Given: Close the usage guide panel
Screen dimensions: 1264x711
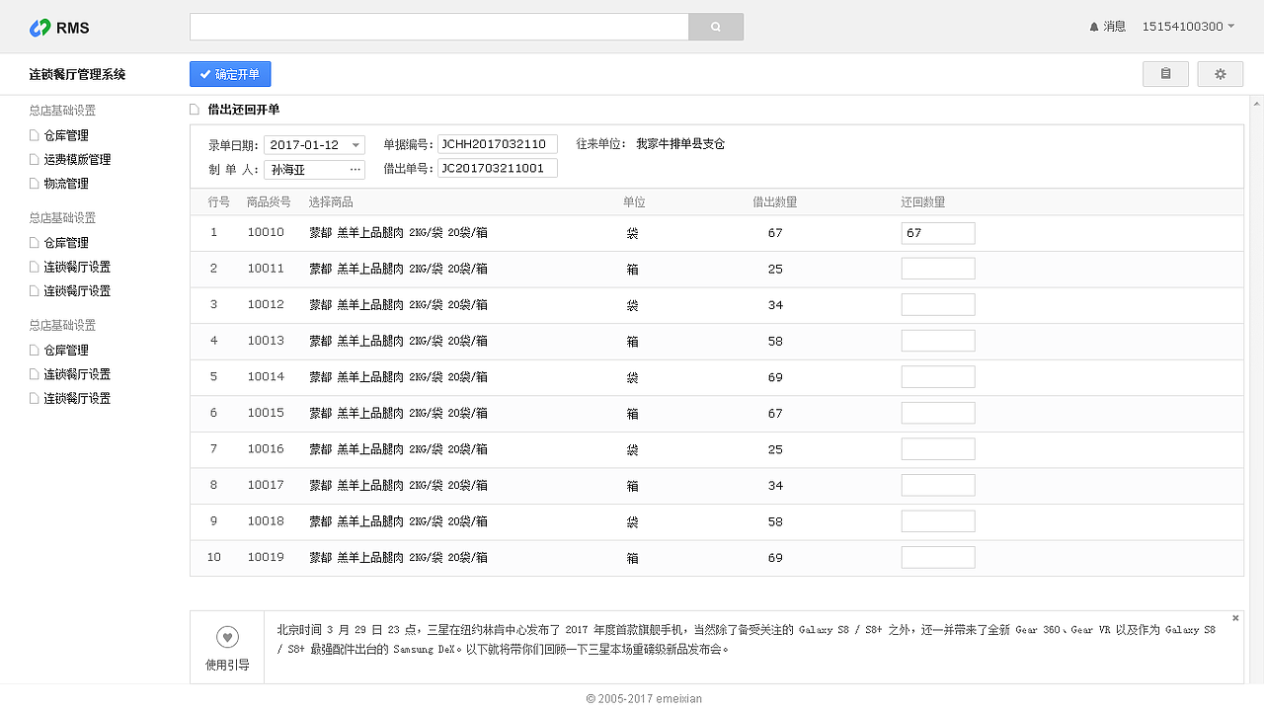Looking at the screenshot, I should click(x=1235, y=618).
